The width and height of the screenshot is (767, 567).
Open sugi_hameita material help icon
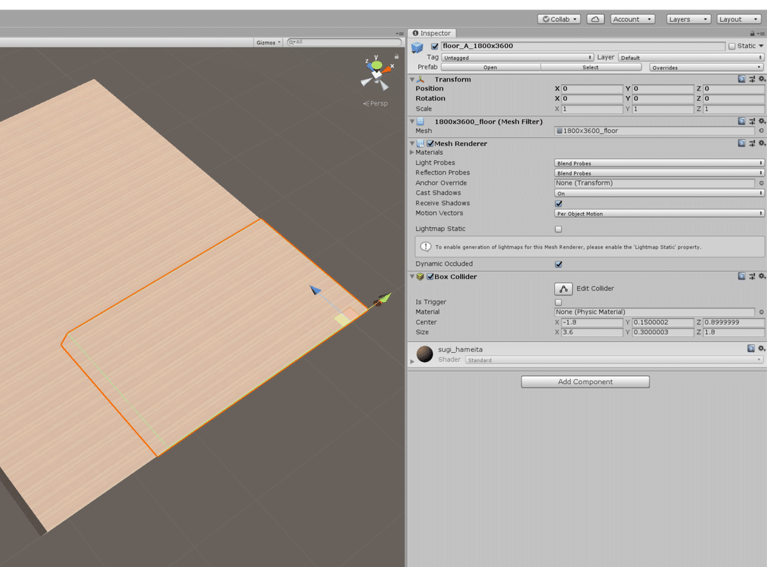tap(751, 349)
